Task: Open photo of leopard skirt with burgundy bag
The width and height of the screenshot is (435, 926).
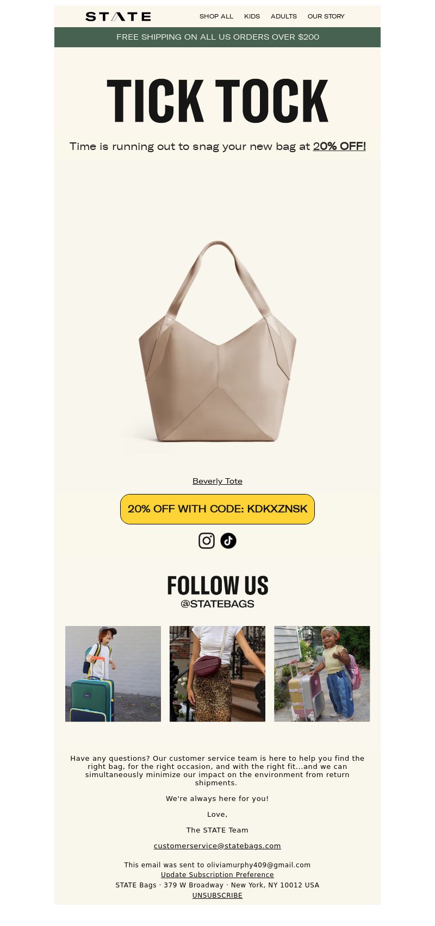Action: (217, 674)
